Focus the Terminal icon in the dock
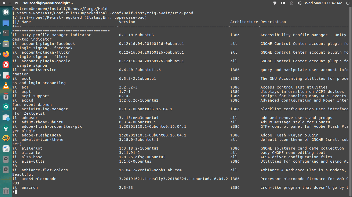Image resolution: width=352 pixels, height=197 pixels. (6, 33)
